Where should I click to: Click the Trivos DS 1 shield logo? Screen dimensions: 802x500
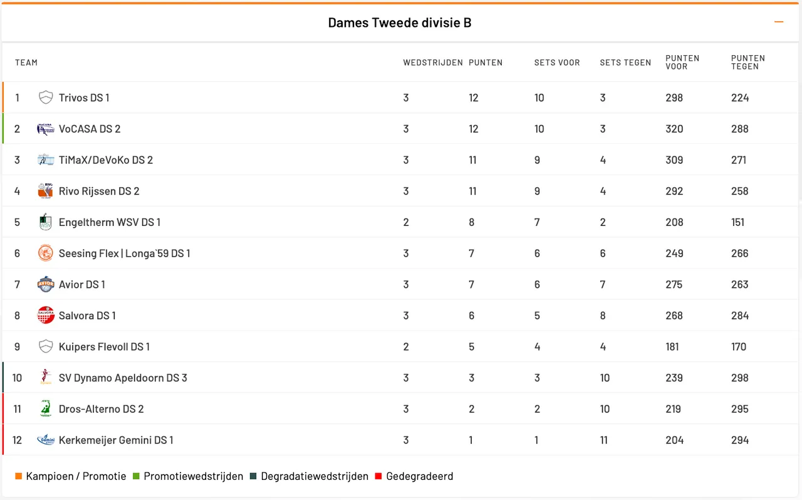[x=45, y=98]
